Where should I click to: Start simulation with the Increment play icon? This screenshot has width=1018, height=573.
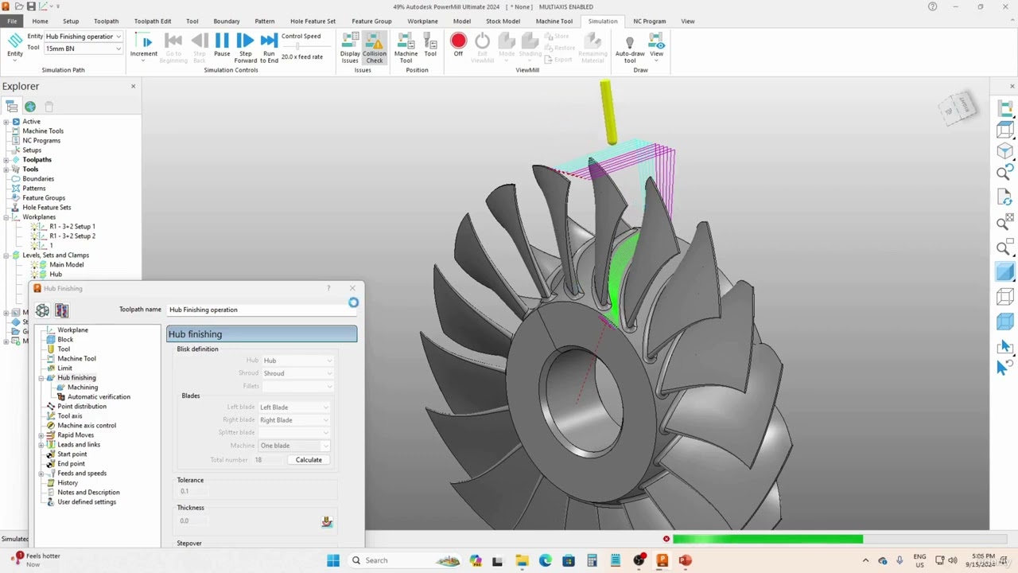(x=144, y=41)
